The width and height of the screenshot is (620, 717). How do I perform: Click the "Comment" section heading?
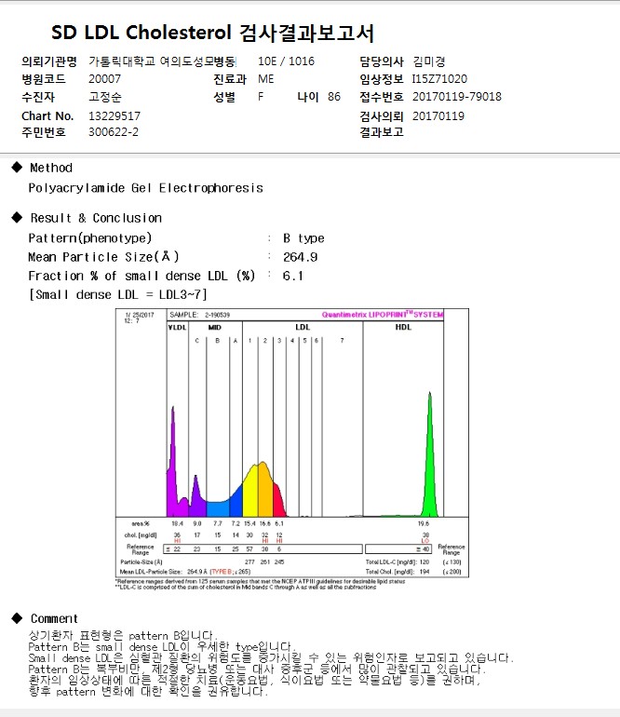point(54,618)
